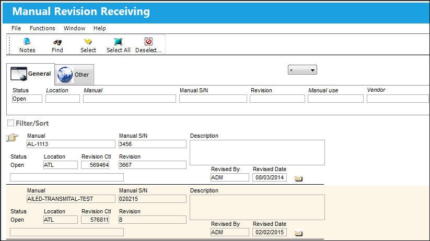
Task: Click the Vendor filter field
Action: (x=398, y=99)
